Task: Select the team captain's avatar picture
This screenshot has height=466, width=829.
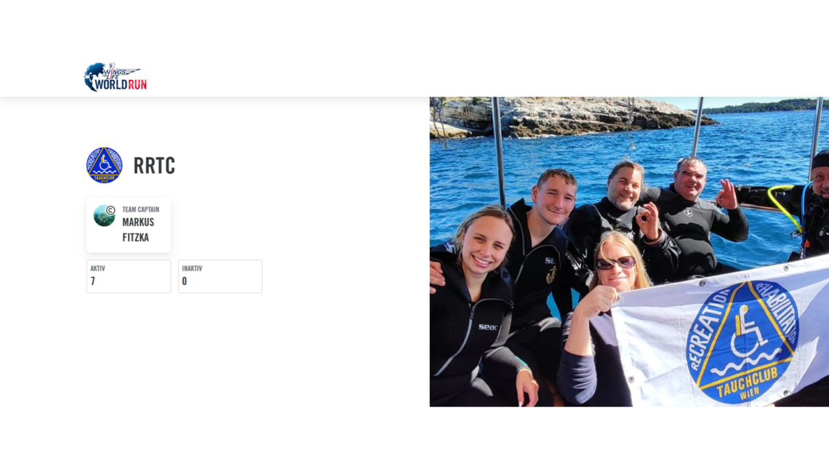Action: (104, 216)
